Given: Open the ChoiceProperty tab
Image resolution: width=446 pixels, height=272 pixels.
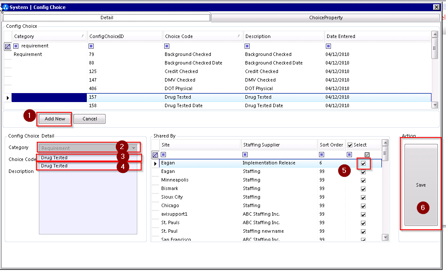Looking at the screenshot, I should (325, 18).
